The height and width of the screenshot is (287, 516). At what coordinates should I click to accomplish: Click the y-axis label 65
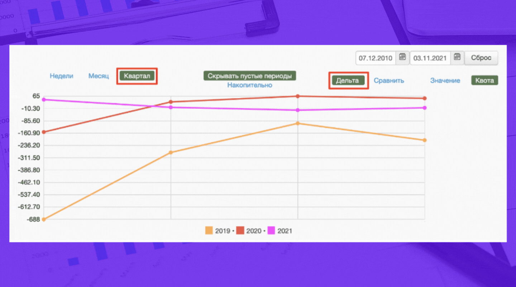pyautogui.click(x=35, y=96)
